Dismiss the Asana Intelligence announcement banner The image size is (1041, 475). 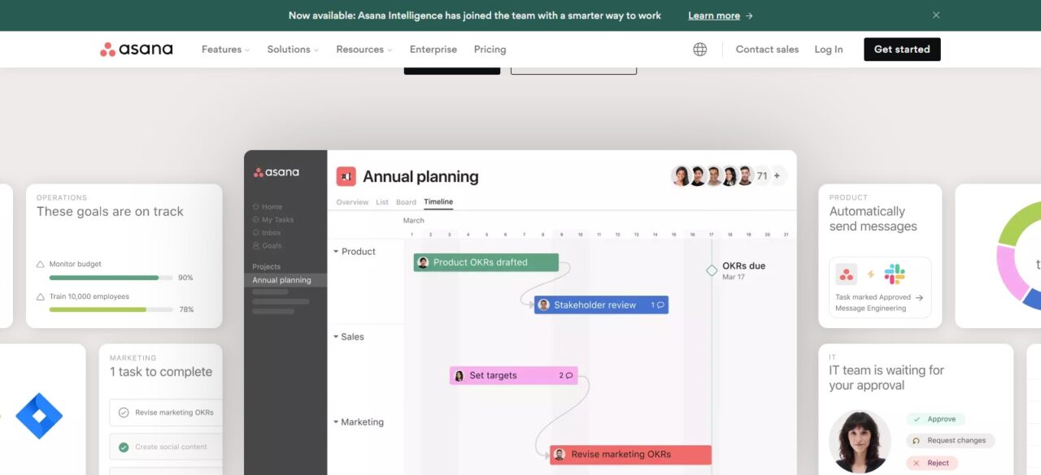936,15
